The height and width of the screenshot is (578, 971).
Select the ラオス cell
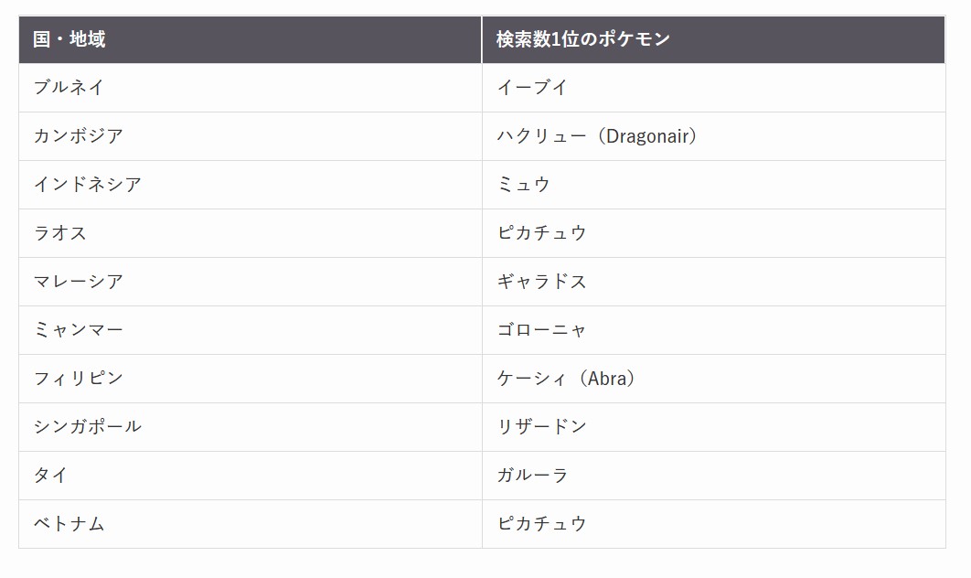click(x=60, y=233)
